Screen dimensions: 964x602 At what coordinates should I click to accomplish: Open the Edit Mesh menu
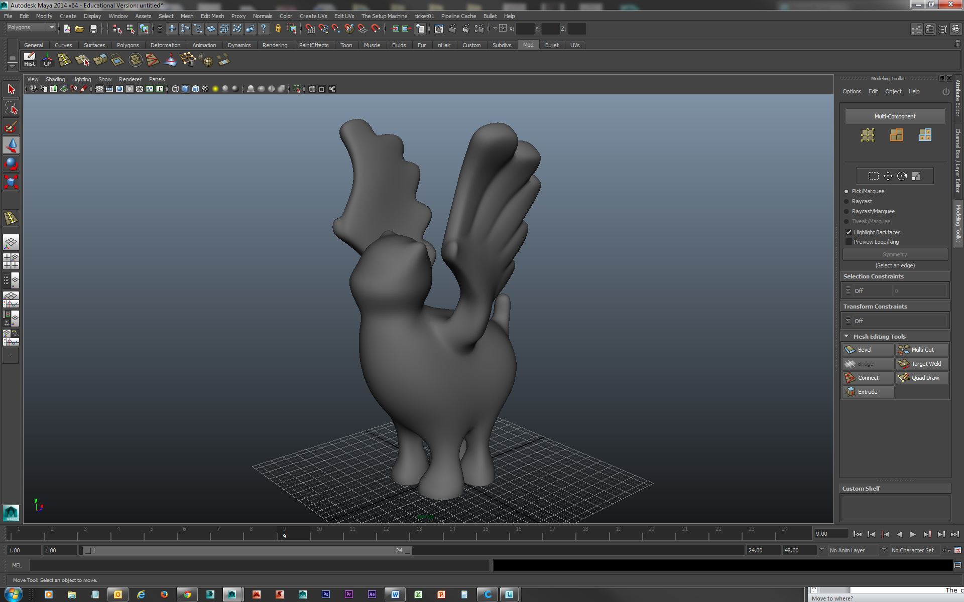click(212, 16)
